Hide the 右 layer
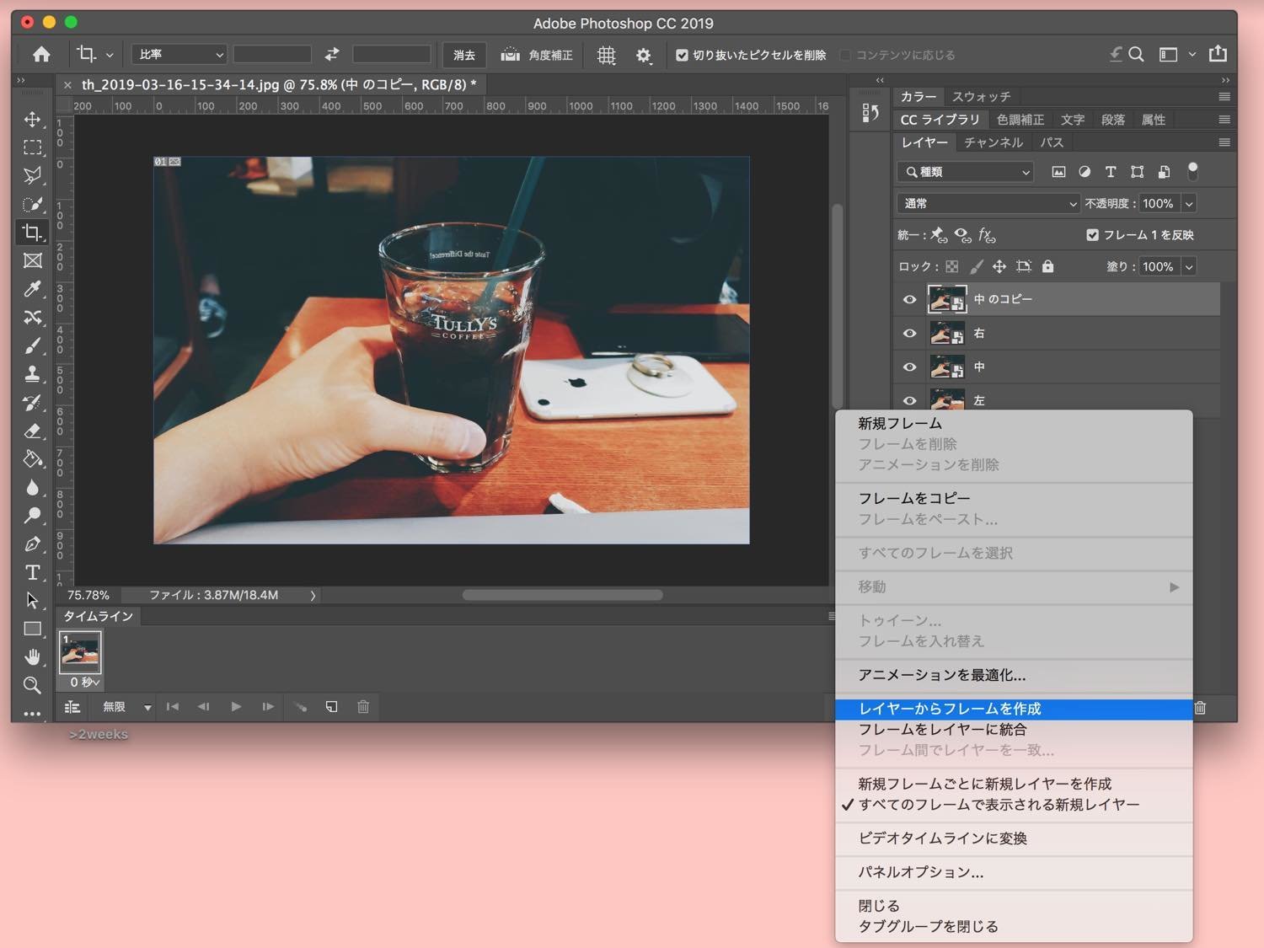 click(x=909, y=334)
